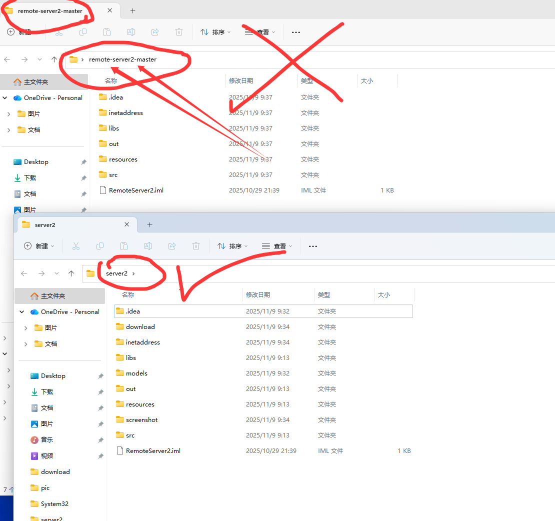Open 排序 sort dropdown in remote-server2-master window
This screenshot has height=521, width=555.
tap(215, 32)
